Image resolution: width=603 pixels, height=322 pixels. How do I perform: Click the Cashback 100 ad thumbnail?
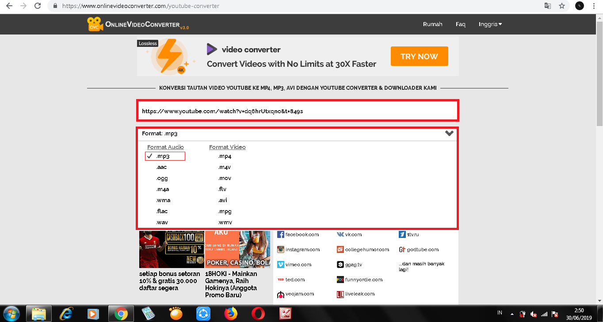pos(172,249)
